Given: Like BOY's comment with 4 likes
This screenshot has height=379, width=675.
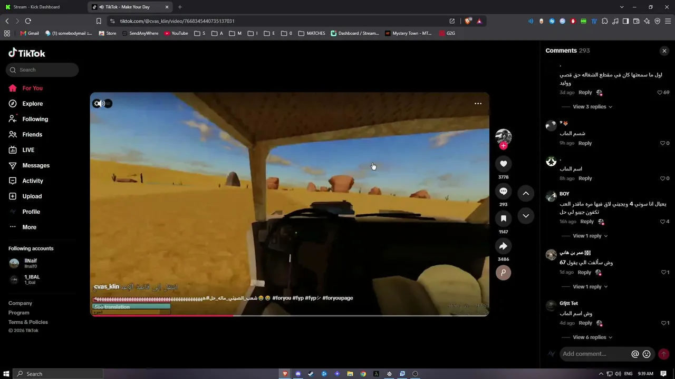Looking at the screenshot, I should (x=663, y=222).
